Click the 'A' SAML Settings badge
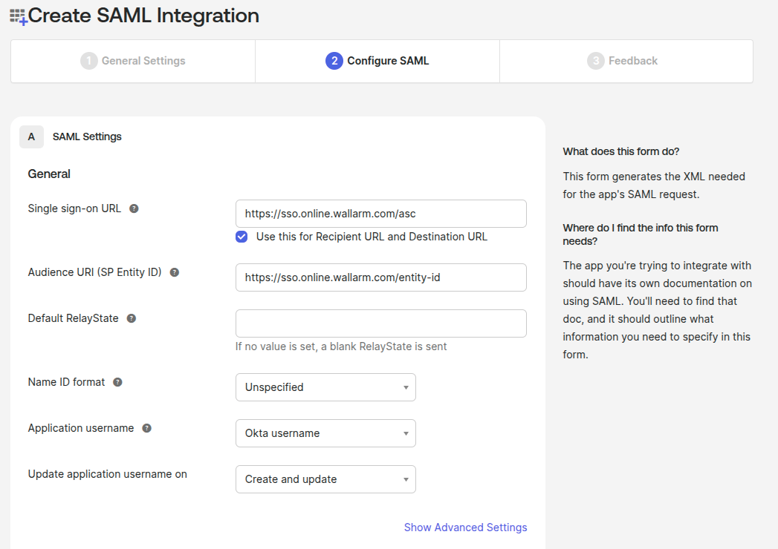The image size is (778, 549). click(31, 137)
